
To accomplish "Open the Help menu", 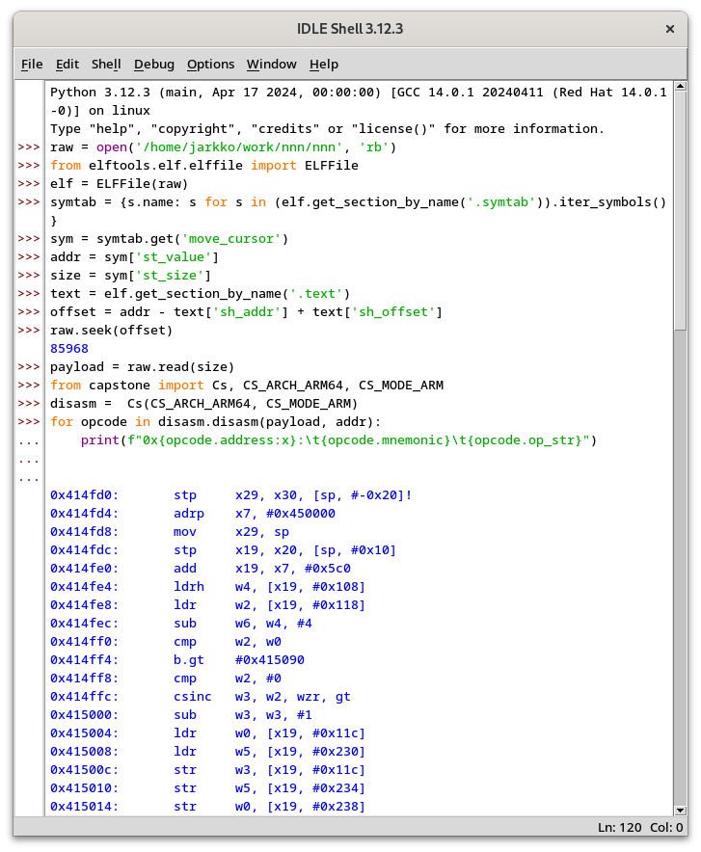I will 324,65.
